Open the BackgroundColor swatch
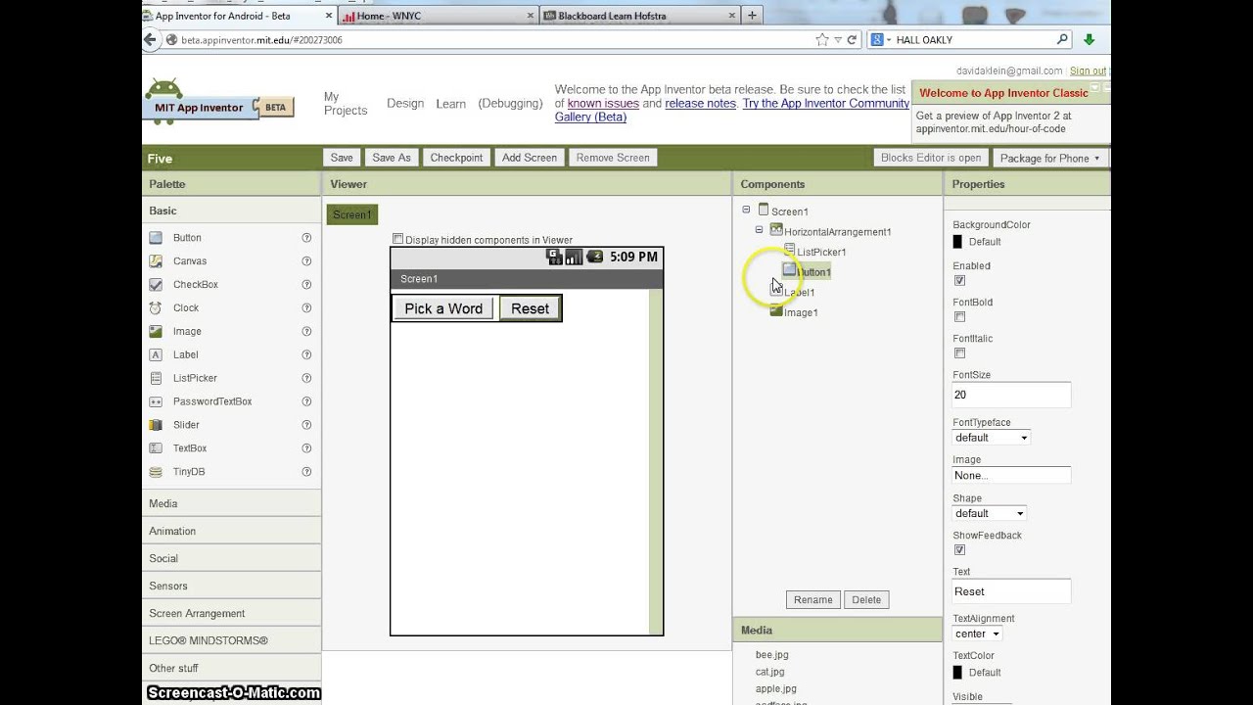This screenshot has width=1253, height=705. (958, 242)
